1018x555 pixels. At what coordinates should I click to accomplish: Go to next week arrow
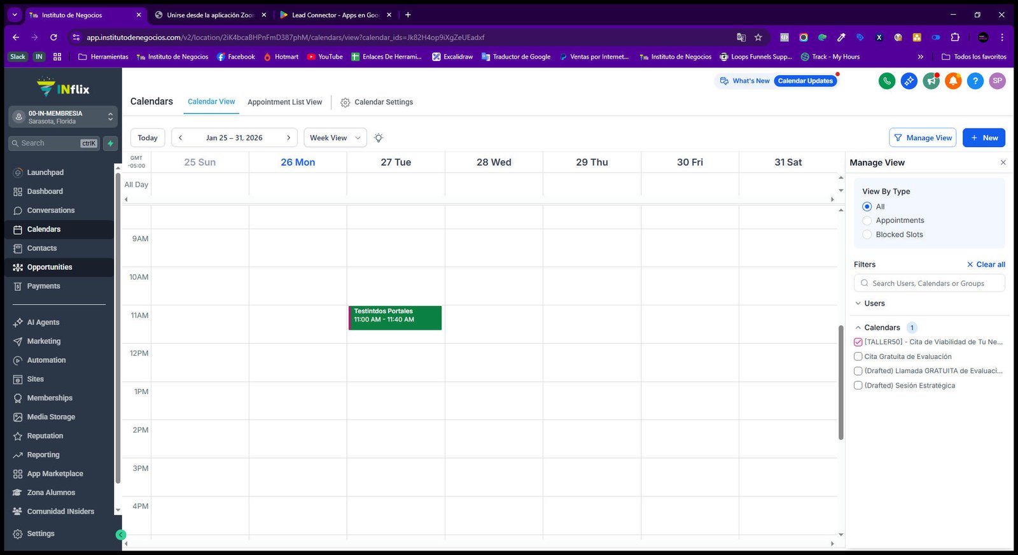[x=288, y=137]
